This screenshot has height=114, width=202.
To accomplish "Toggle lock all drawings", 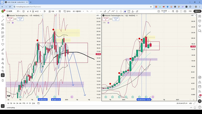I will 3,67.
